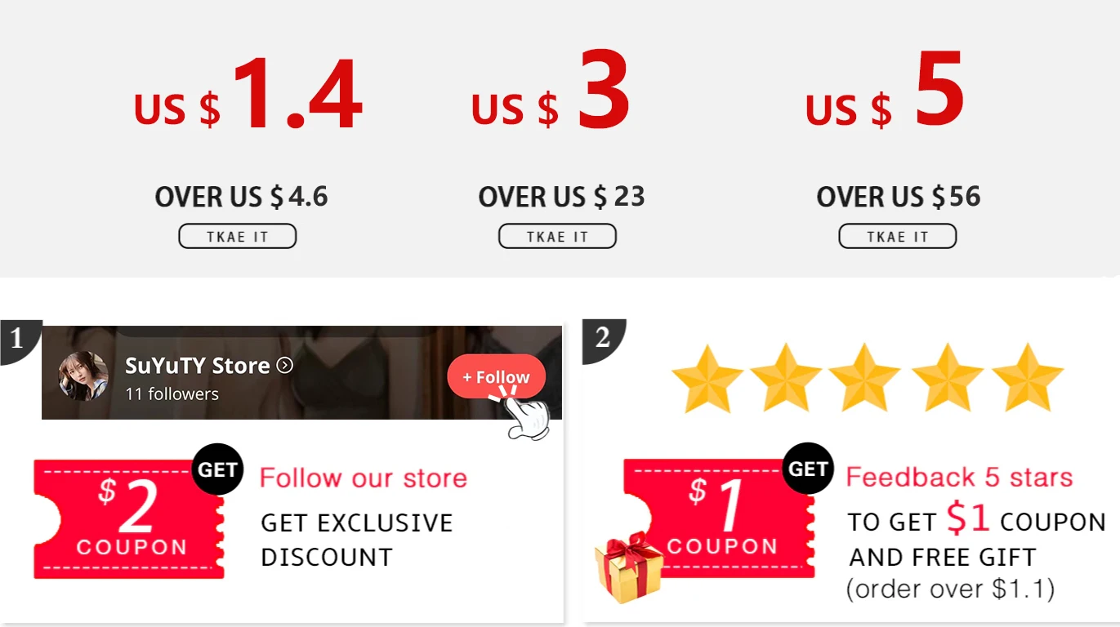Viewport: 1120px width, 627px height.
Task: Click the red $2 coupon ticket
Action: (128, 519)
